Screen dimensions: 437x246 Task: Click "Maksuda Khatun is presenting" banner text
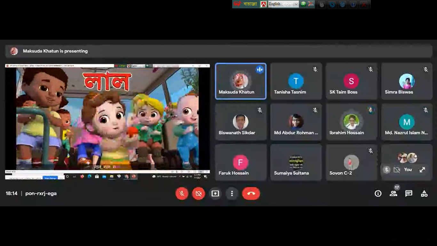click(x=55, y=51)
